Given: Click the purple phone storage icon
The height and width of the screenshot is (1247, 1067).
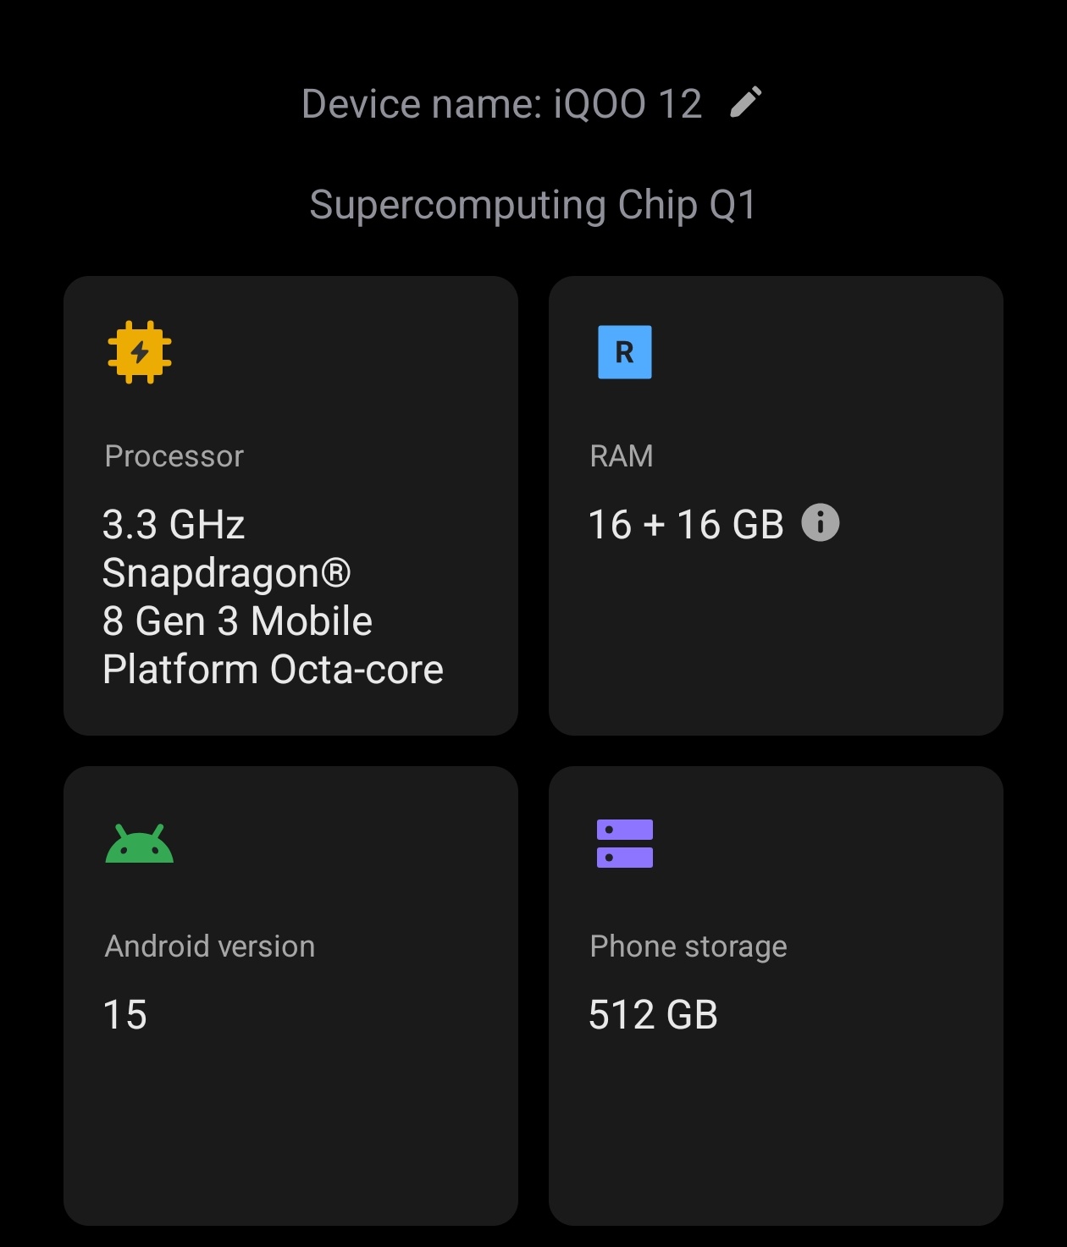Looking at the screenshot, I should [624, 843].
